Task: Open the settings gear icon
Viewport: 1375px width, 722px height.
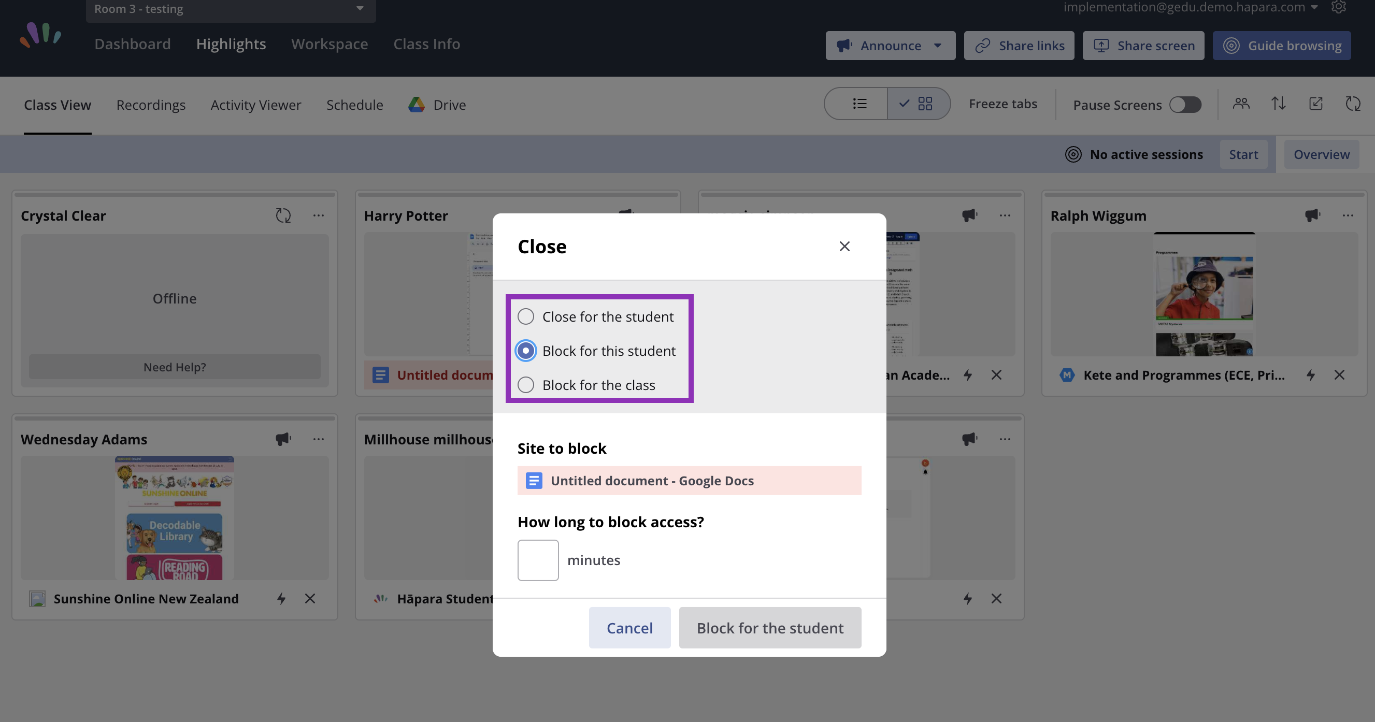Action: 1339,7
